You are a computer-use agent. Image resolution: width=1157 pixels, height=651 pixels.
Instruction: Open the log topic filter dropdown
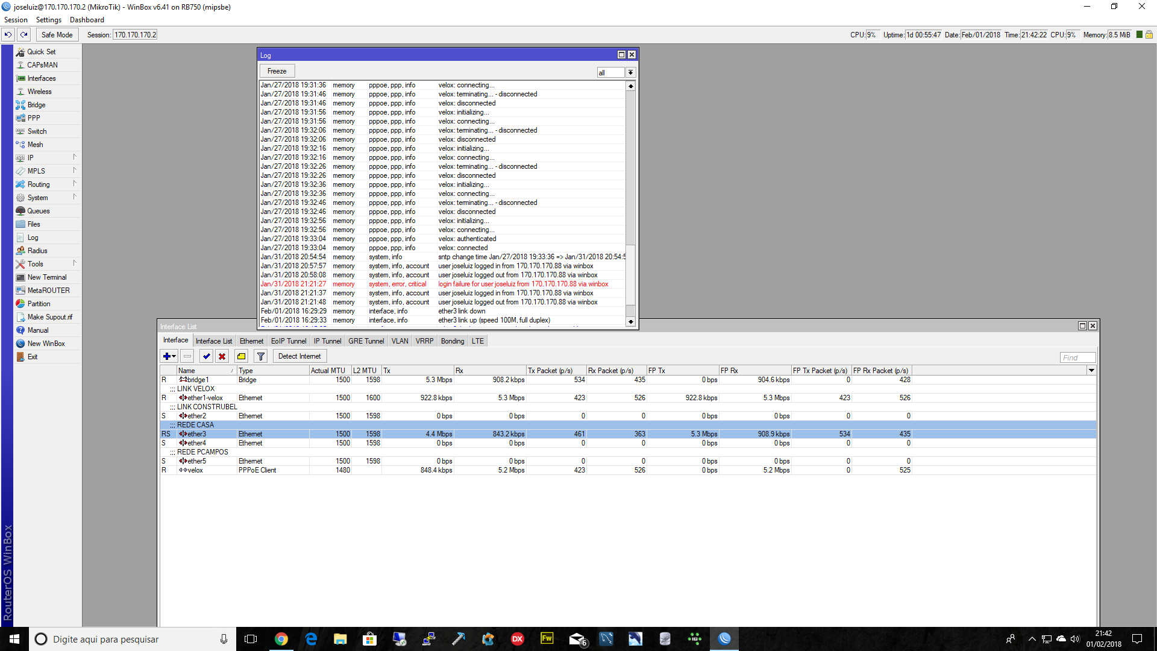(630, 73)
